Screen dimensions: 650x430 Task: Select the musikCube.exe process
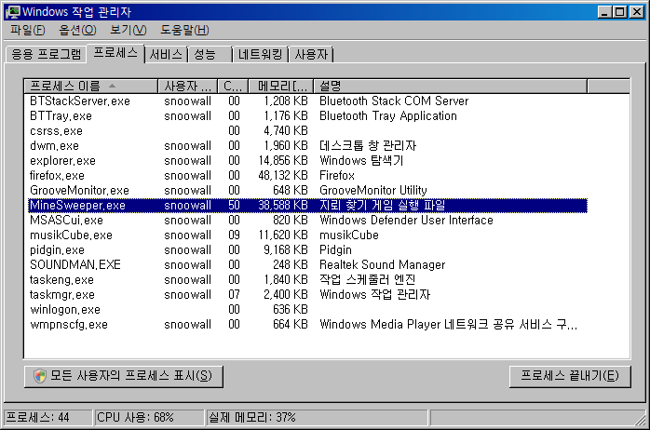coord(307,235)
